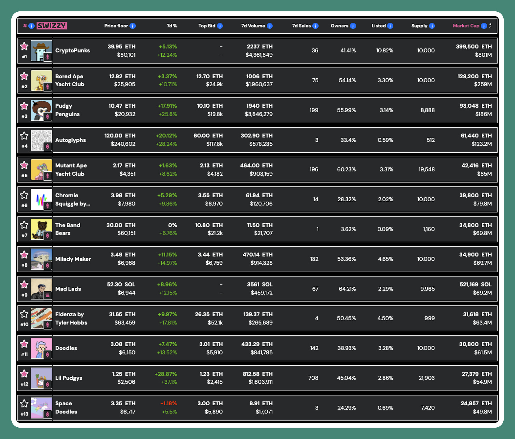
Task: Click the info icon next to 7d Volume
Action: 270,26
